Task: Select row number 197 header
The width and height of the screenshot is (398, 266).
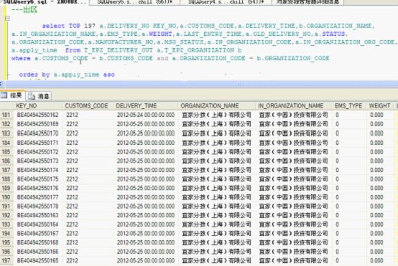Action: coord(6,260)
